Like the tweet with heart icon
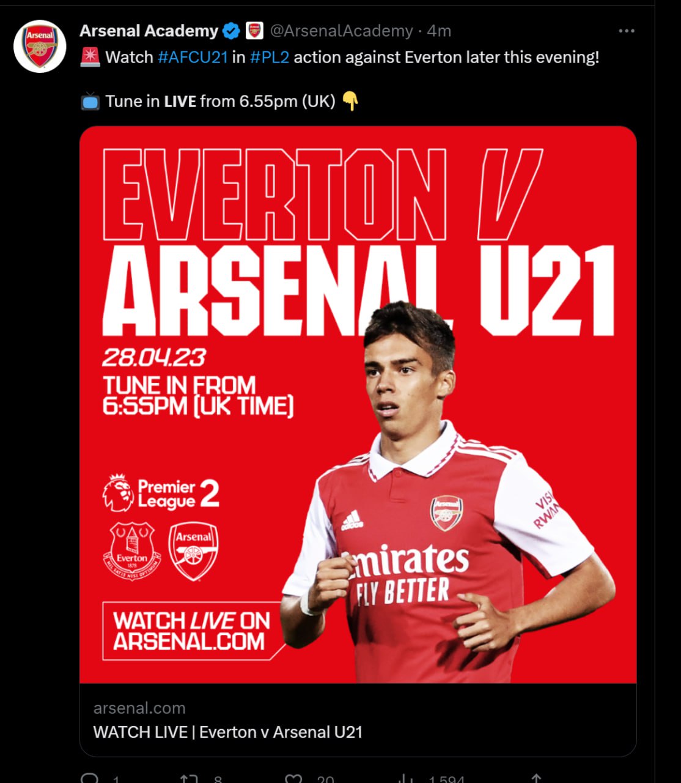The image size is (681, 783). 294,778
